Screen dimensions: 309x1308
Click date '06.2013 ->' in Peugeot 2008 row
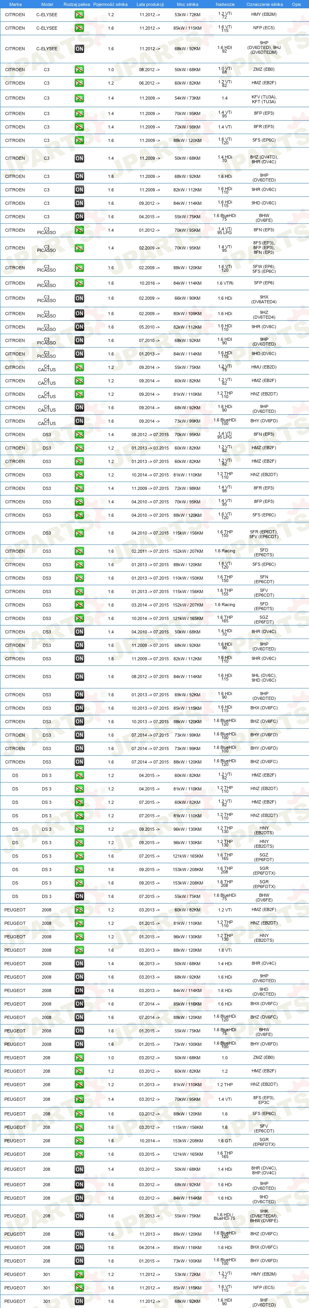click(150, 964)
